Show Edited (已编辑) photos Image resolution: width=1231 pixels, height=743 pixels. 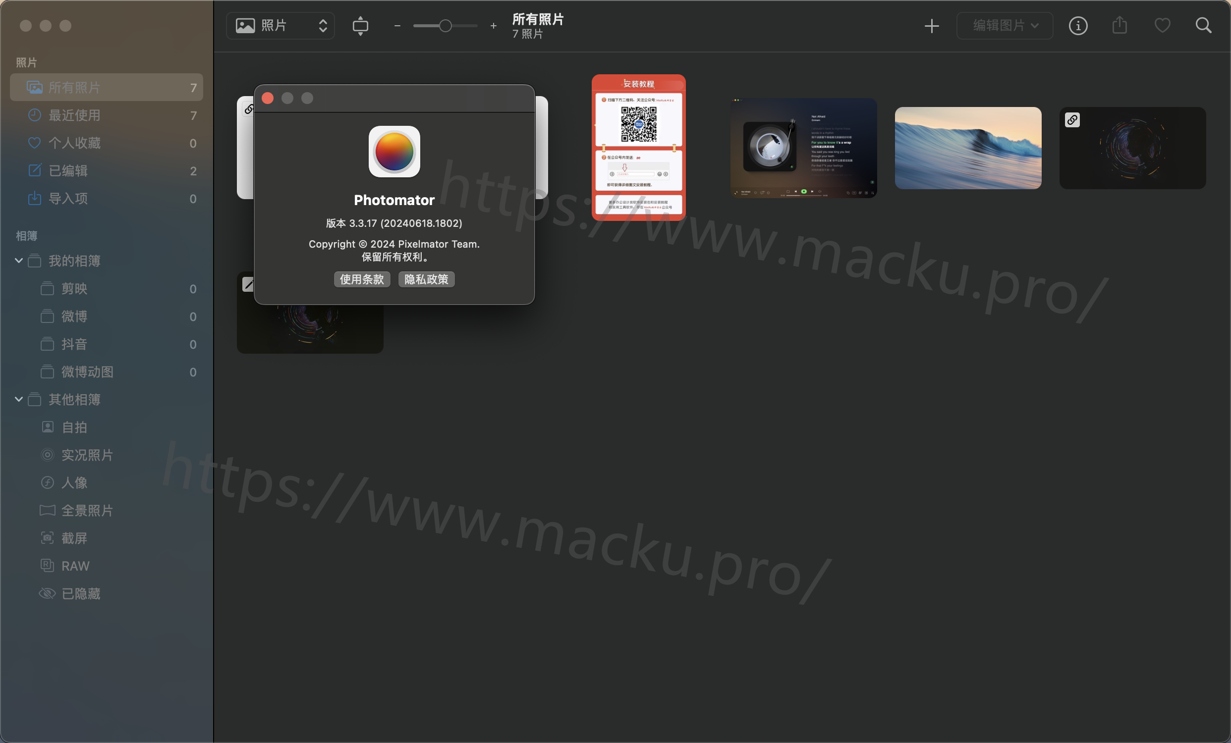[x=107, y=171]
